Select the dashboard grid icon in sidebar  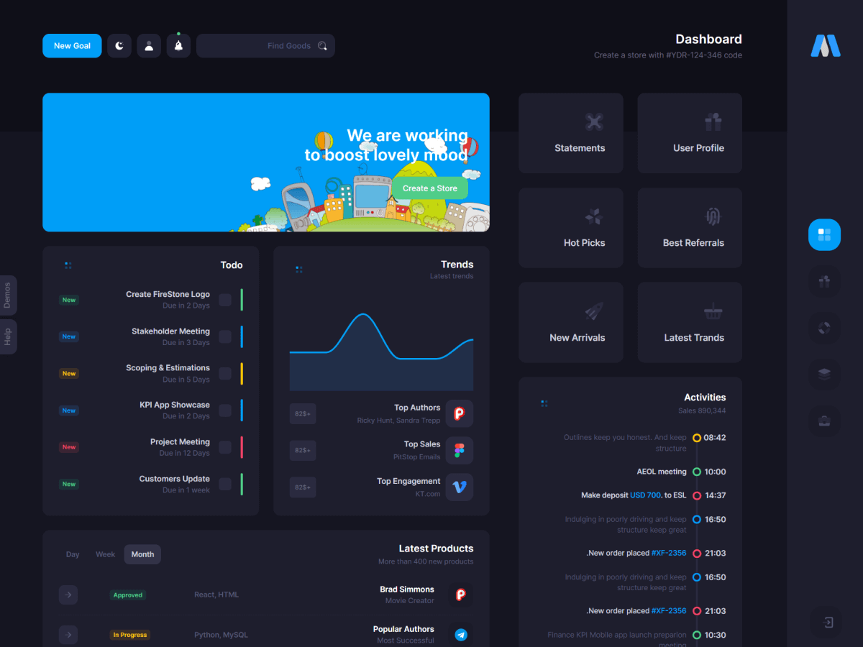coord(824,235)
